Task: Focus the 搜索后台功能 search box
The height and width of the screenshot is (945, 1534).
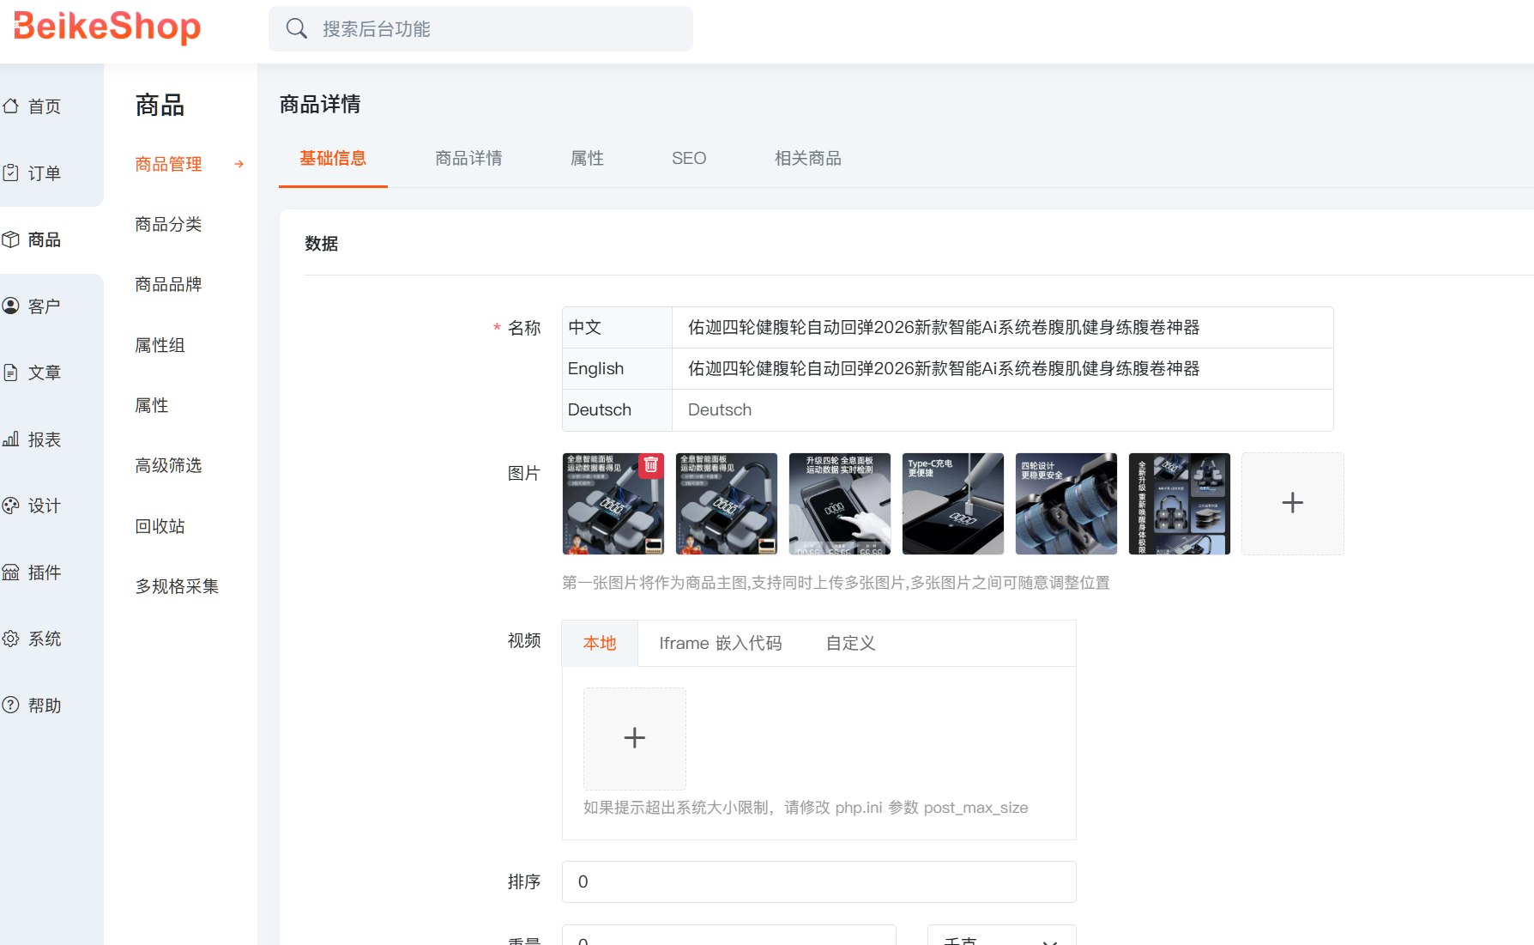Action: pos(480,28)
